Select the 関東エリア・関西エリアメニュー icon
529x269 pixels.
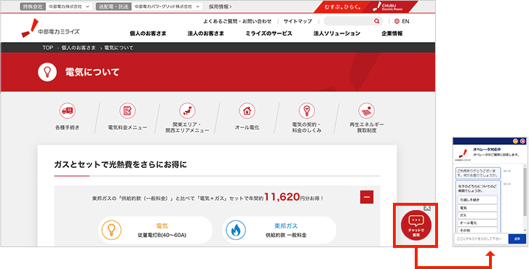click(187, 111)
